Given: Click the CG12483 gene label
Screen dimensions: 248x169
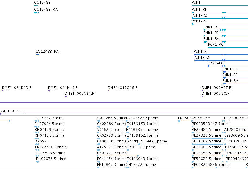Looking at the screenshot, I should pos(42,3).
